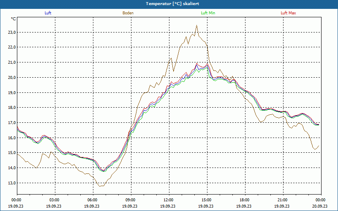Click the 17,0 y-axis value
The image size is (338, 211).
click(12, 123)
